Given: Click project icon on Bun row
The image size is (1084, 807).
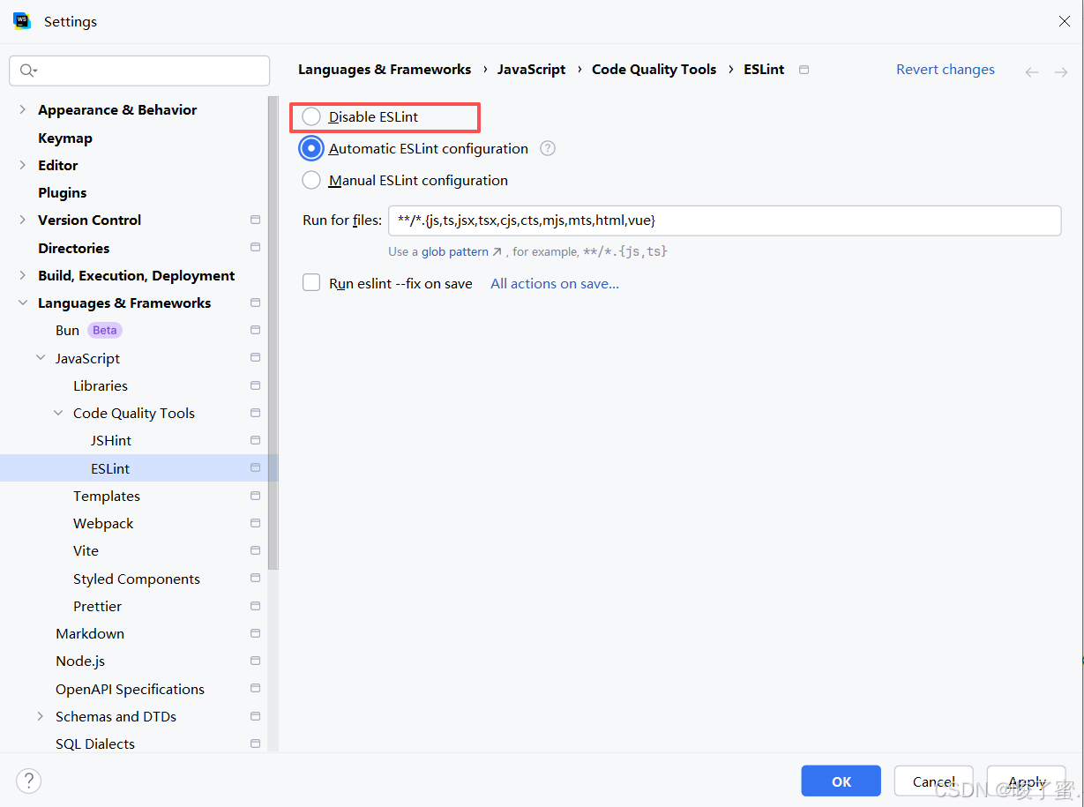Looking at the screenshot, I should [x=255, y=330].
